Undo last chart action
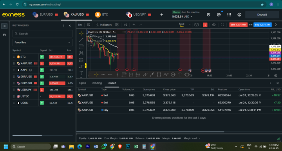 point(134,25)
